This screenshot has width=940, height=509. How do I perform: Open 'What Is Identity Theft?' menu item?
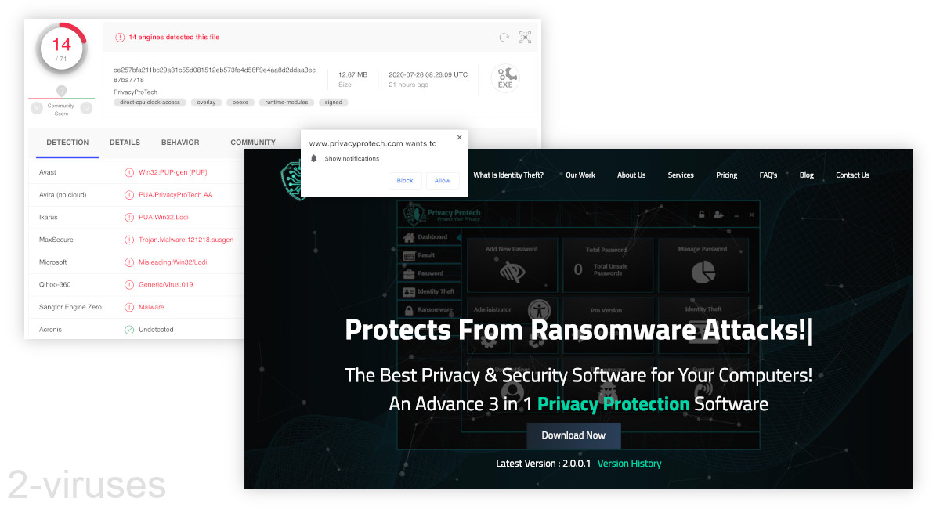[508, 175]
